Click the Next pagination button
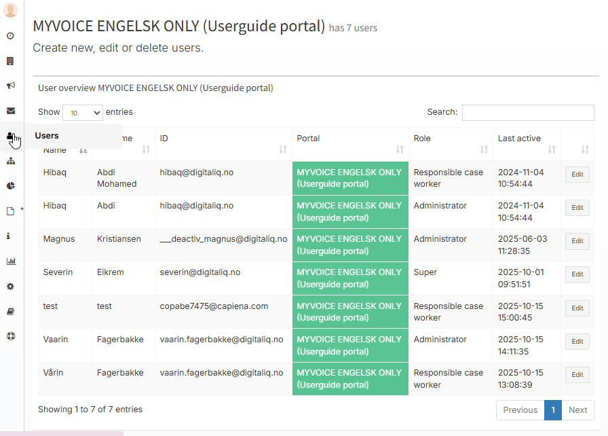This screenshot has width=608, height=436. (x=577, y=410)
